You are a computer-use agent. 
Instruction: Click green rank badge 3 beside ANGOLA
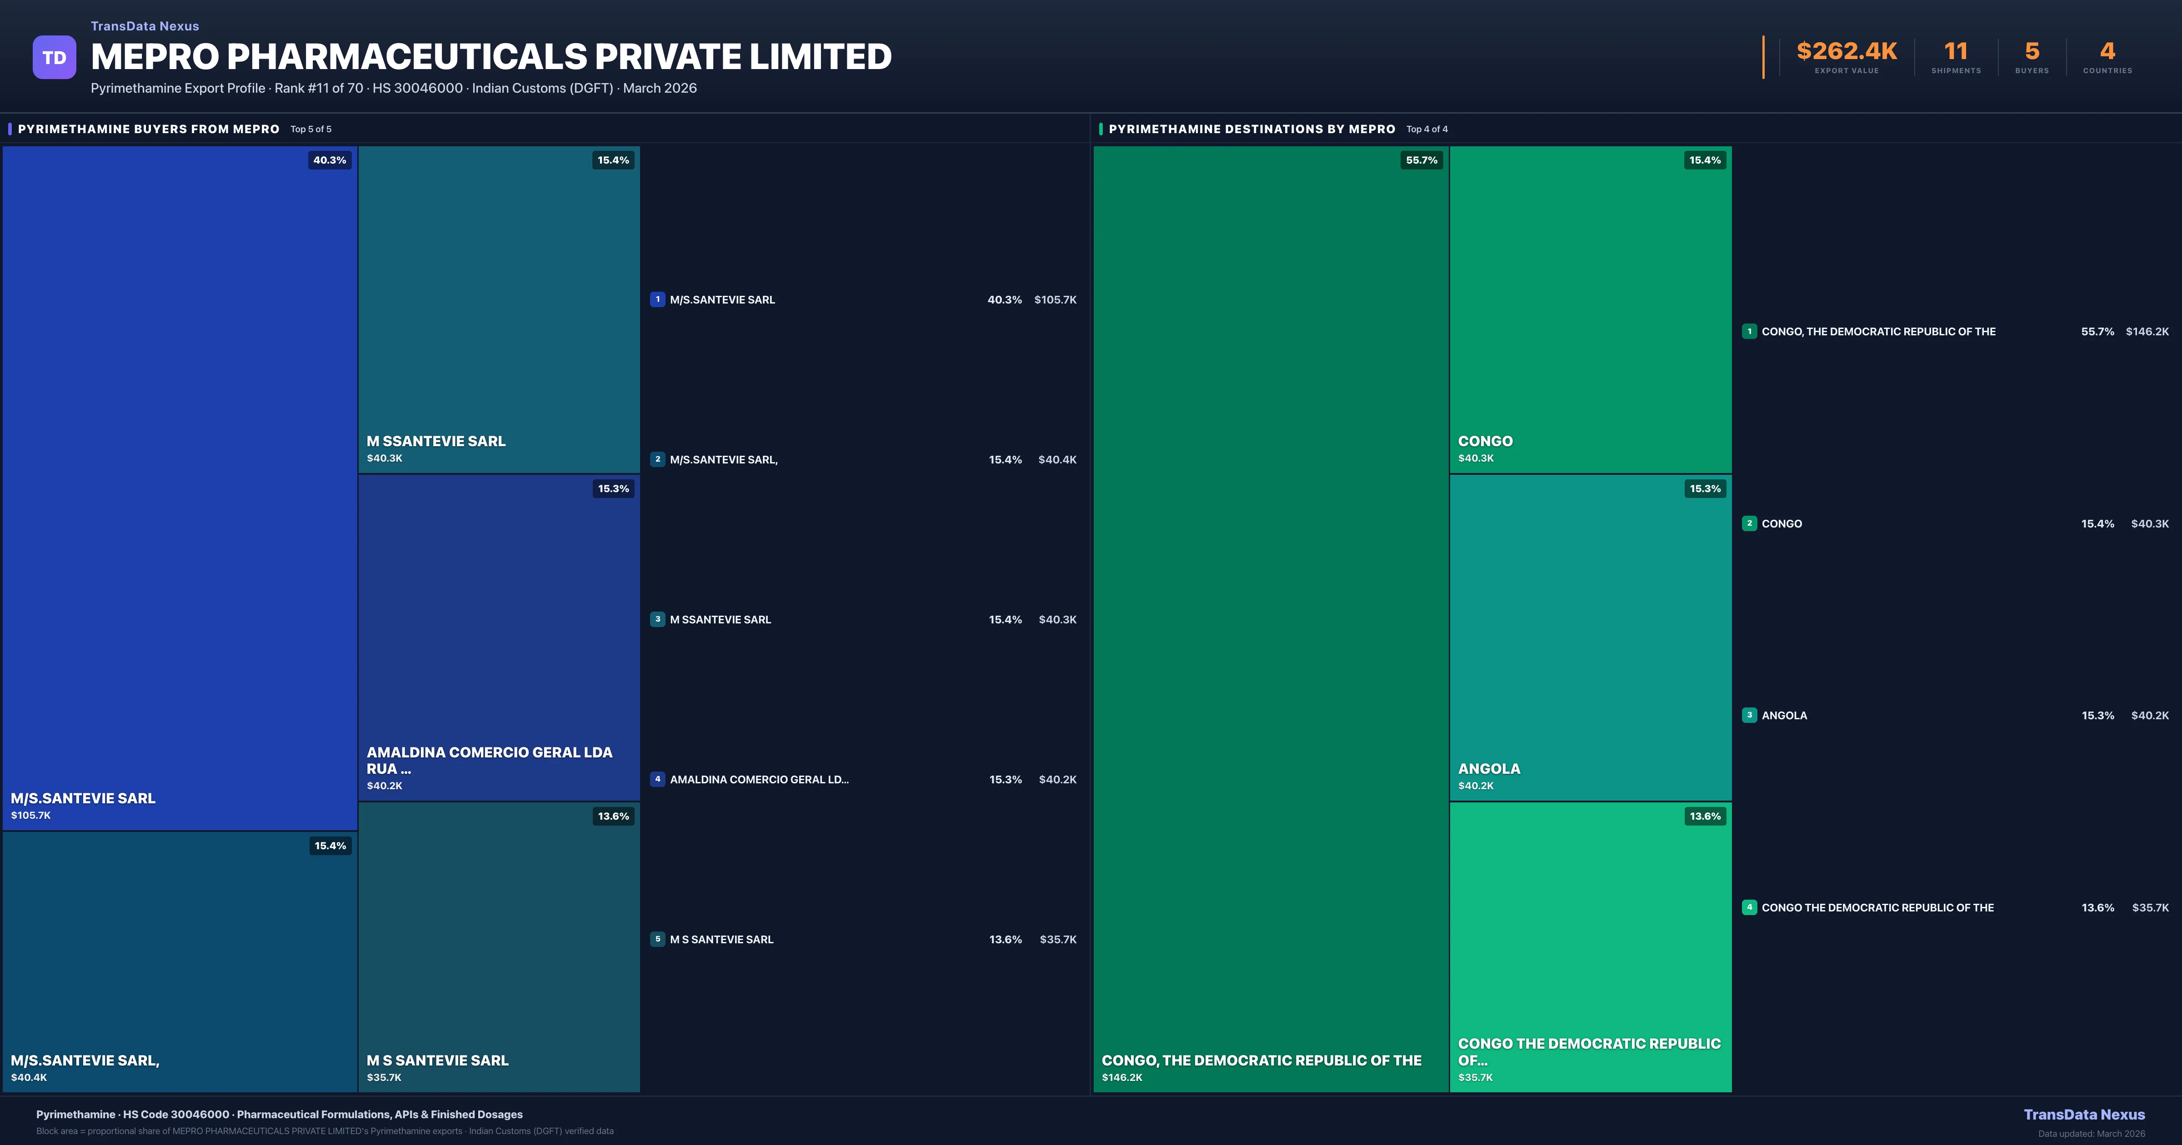coord(1749,716)
